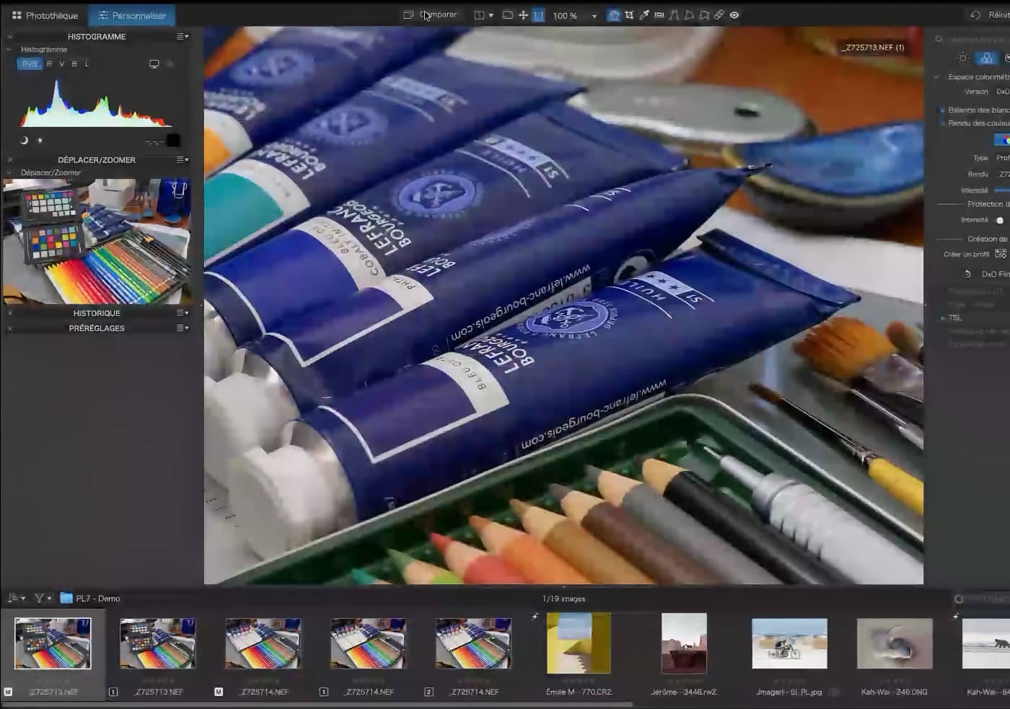
Task: Show the L luminance histogram channel
Action: pyautogui.click(x=87, y=64)
